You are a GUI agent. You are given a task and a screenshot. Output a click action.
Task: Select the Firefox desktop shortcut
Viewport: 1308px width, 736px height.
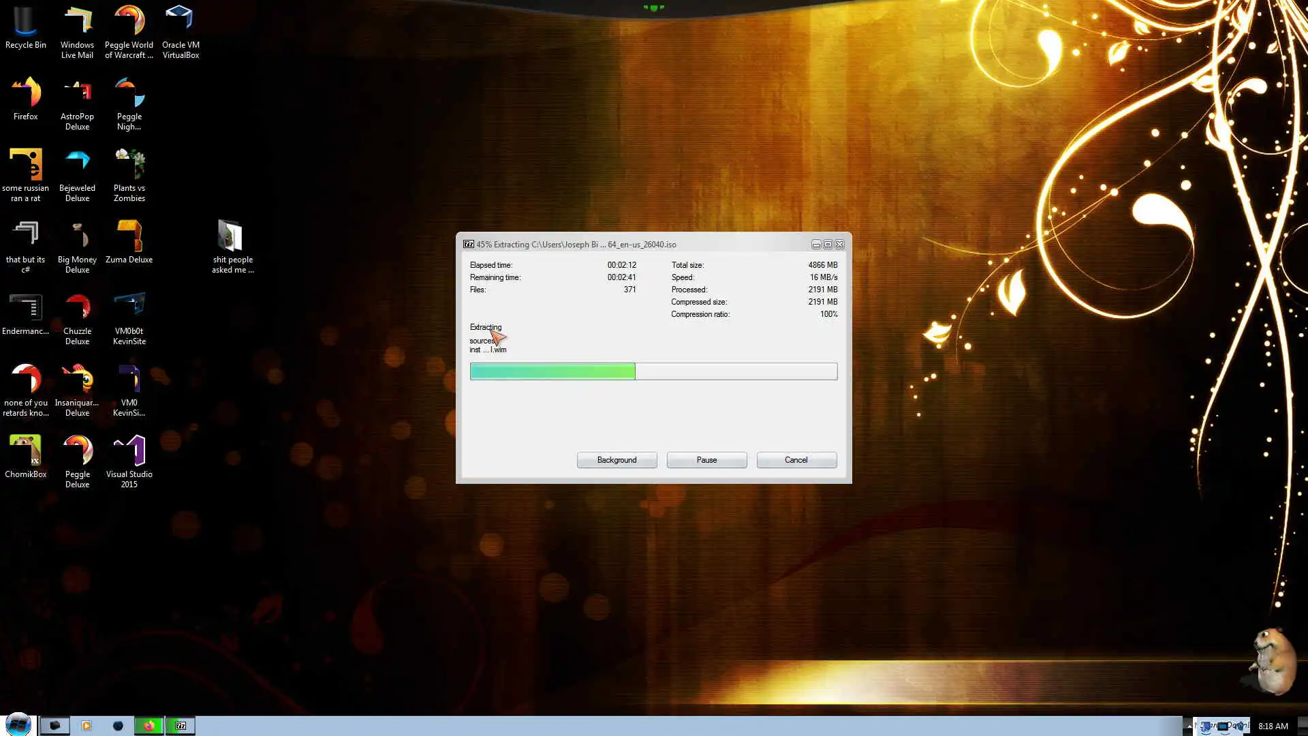point(25,99)
